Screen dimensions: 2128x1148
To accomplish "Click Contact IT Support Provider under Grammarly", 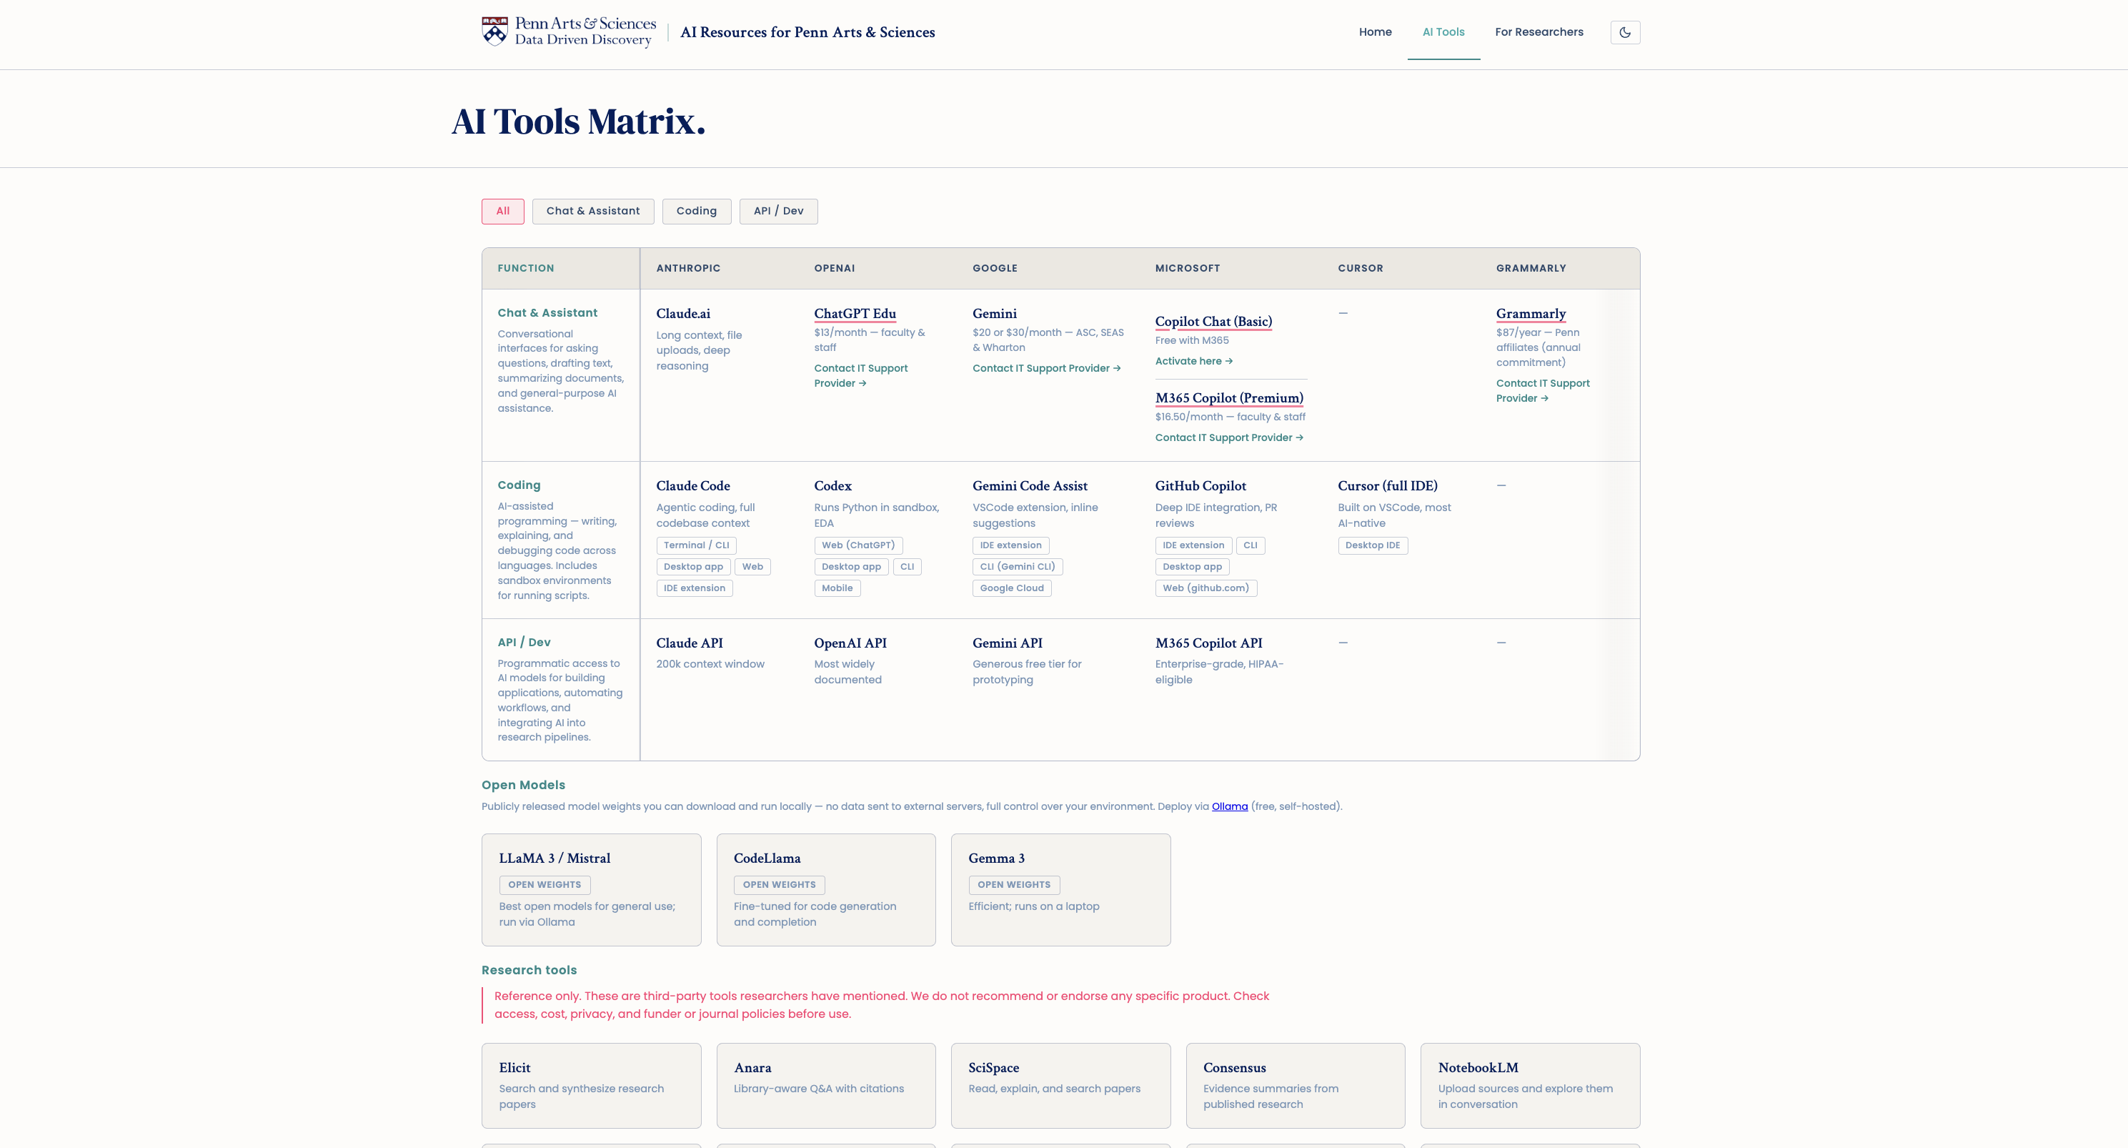I will click(x=1542, y=391).
